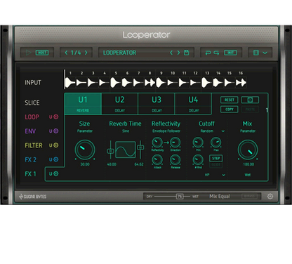Load previous preset with left arrow
The width and height of the screenshot is (292, 264).
coord(171,53)
